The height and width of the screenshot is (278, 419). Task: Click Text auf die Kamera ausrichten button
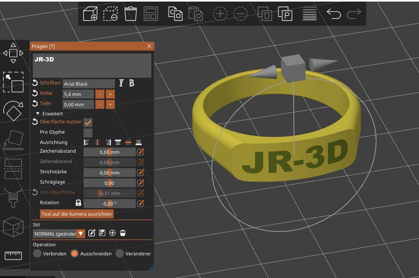77,214
